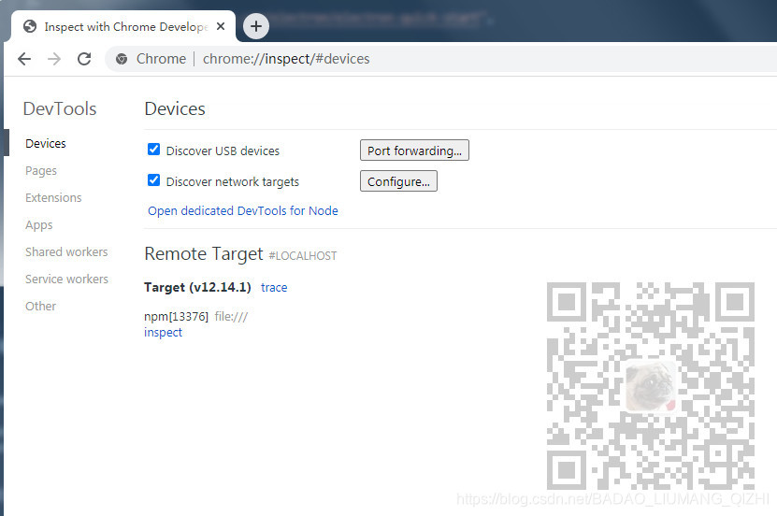Viewport: 777px width, 516px height.
Task: Toggle Discover USB devices checkbox
Action: [153, 149]
